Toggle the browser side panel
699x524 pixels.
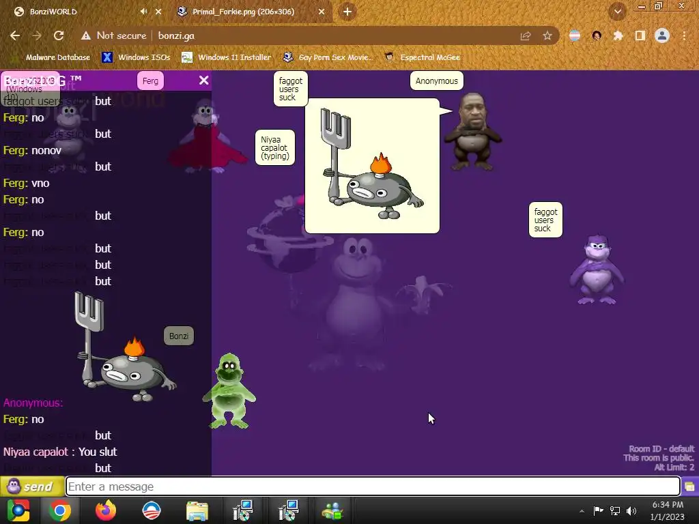(x=640, y=35)
